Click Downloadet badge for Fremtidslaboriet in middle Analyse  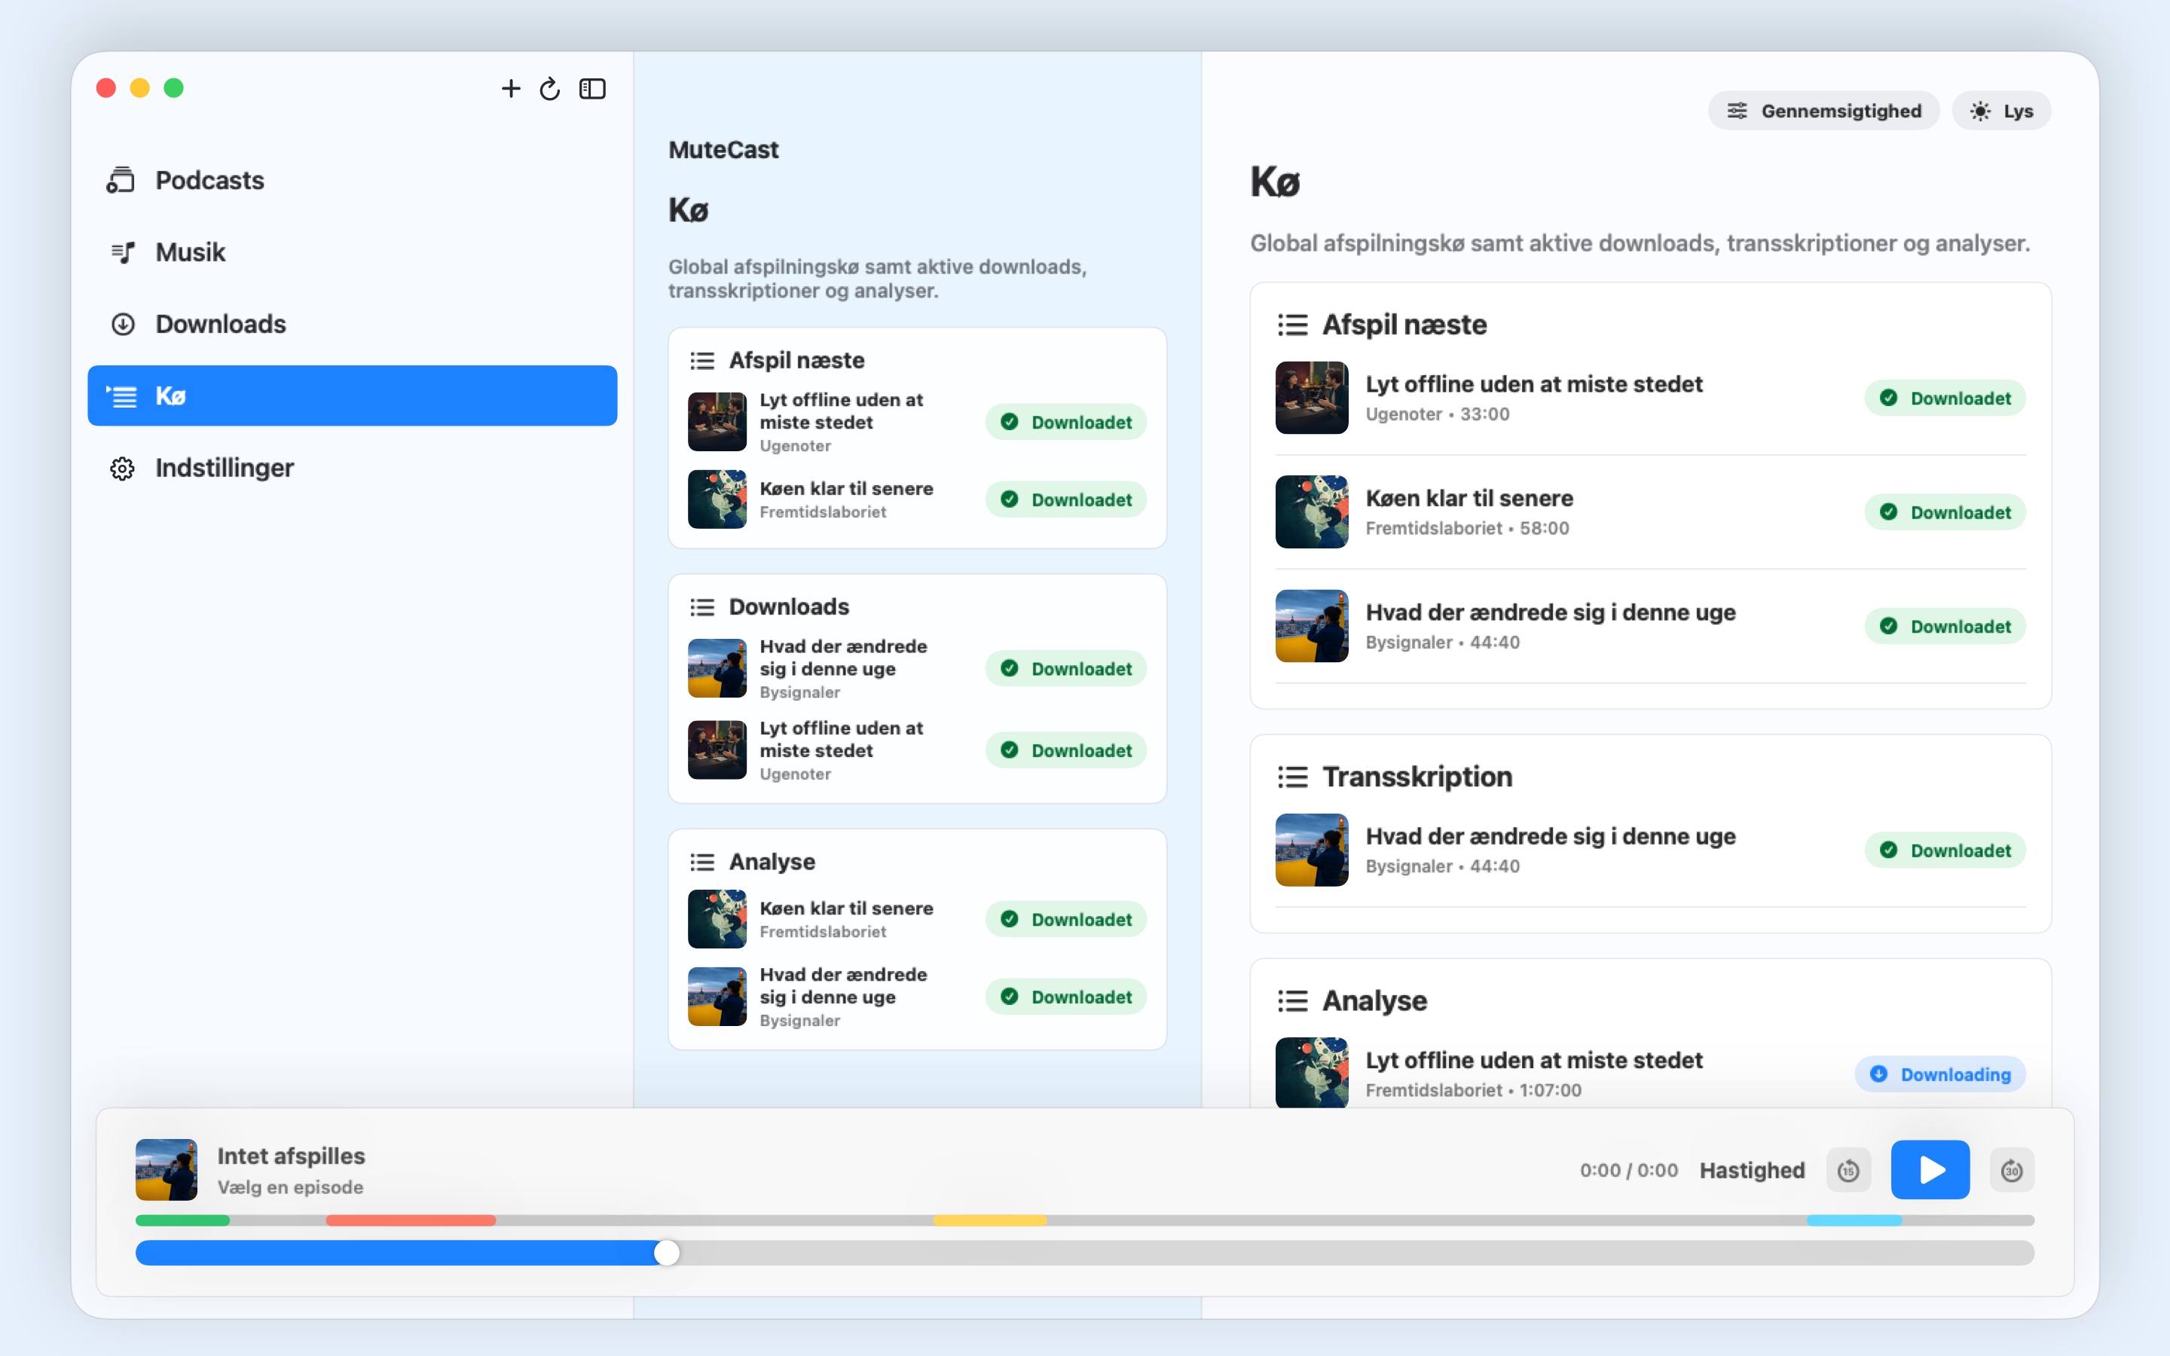(1065, 919)
